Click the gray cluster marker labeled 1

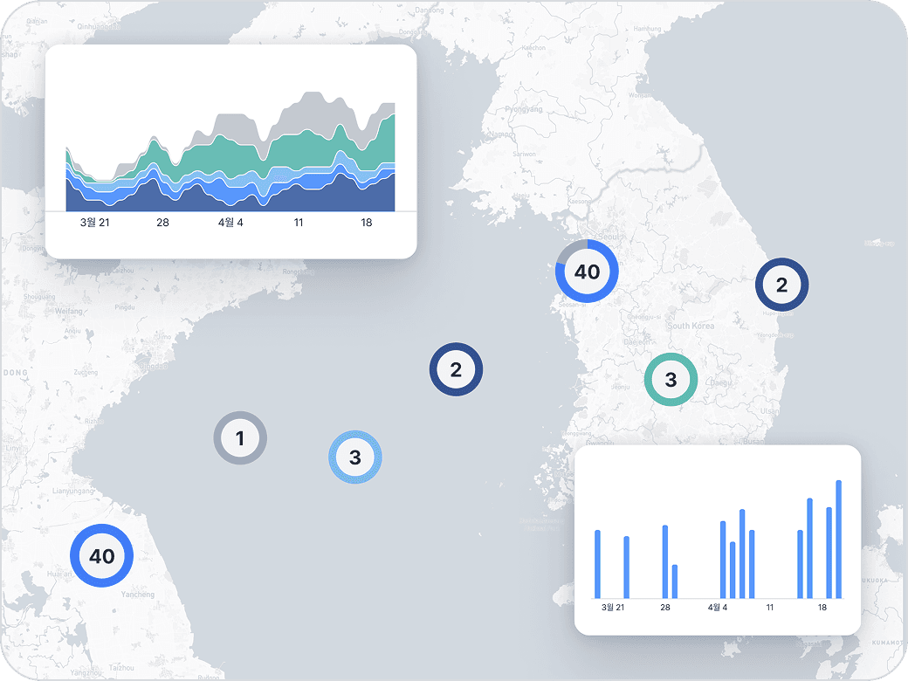[240, 437]
